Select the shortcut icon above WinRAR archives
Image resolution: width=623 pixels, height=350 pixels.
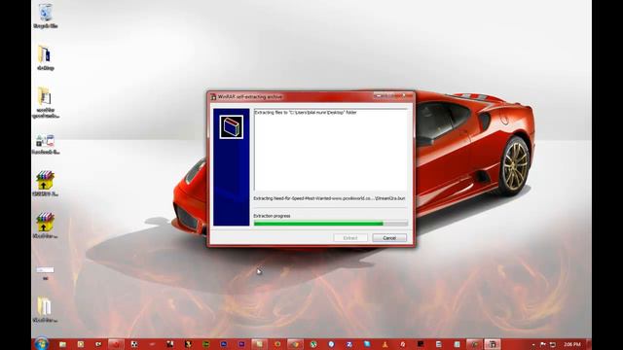(46, 145)
